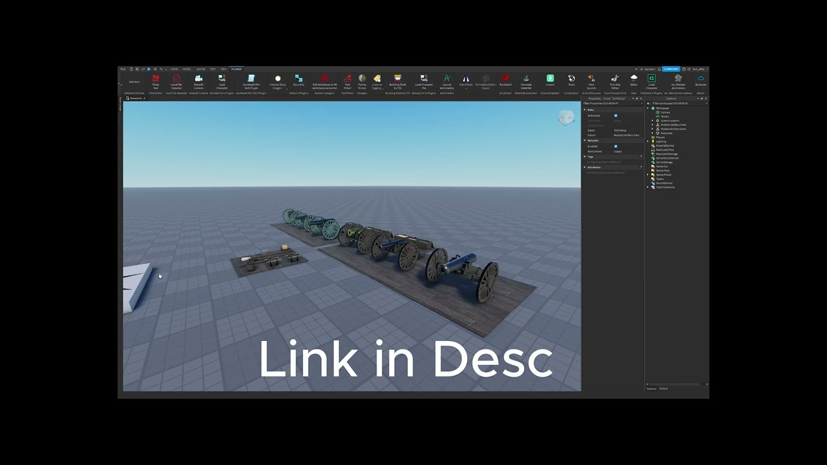Open the Celestial Body Dragger plugin
Screen dimensions: 827x465
(278, 81)
